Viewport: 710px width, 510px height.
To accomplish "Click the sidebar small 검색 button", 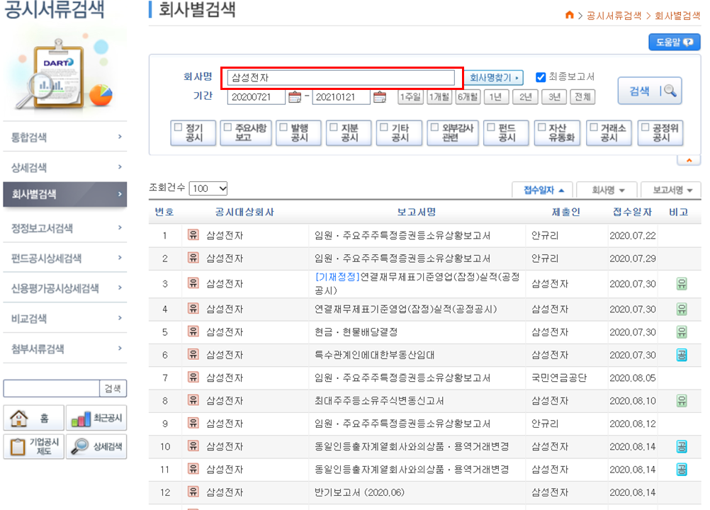I will 113,388.
